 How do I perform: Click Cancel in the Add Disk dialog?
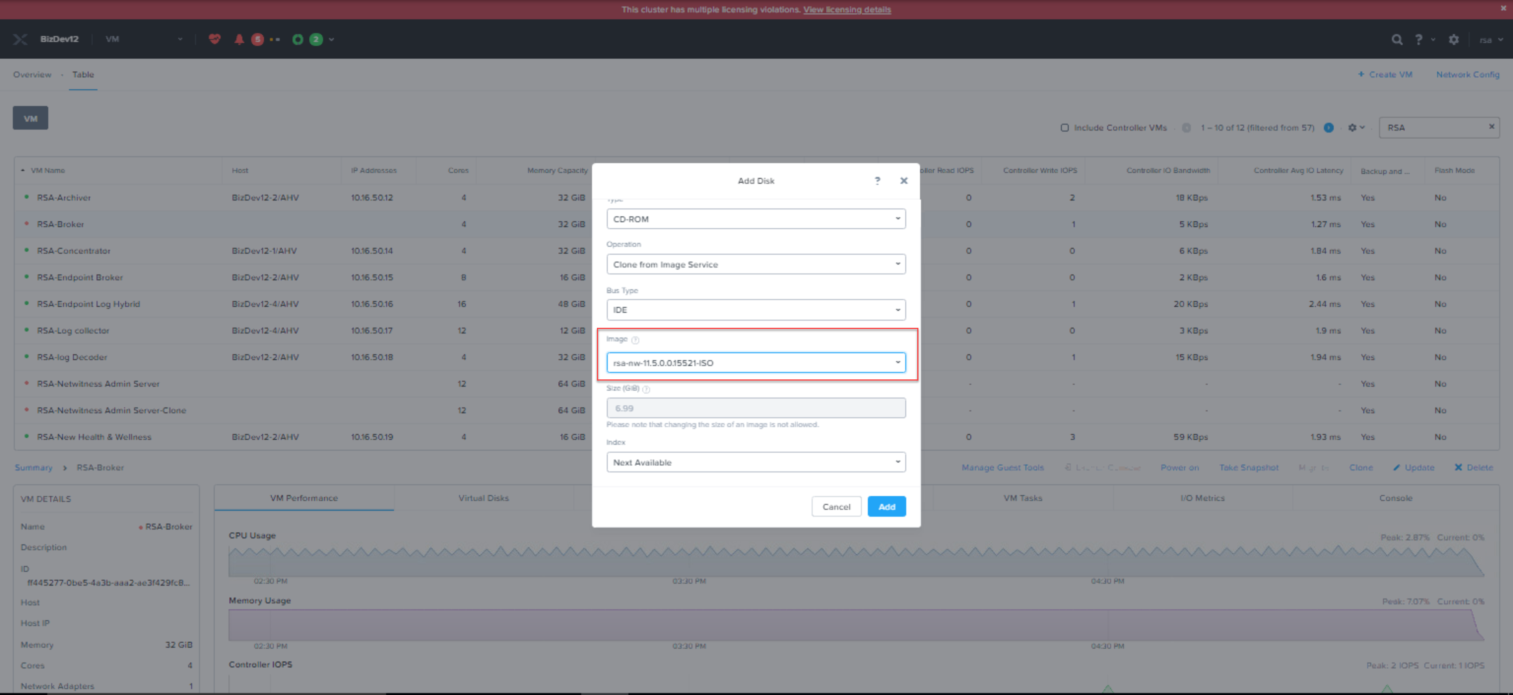tap(836, 506)
